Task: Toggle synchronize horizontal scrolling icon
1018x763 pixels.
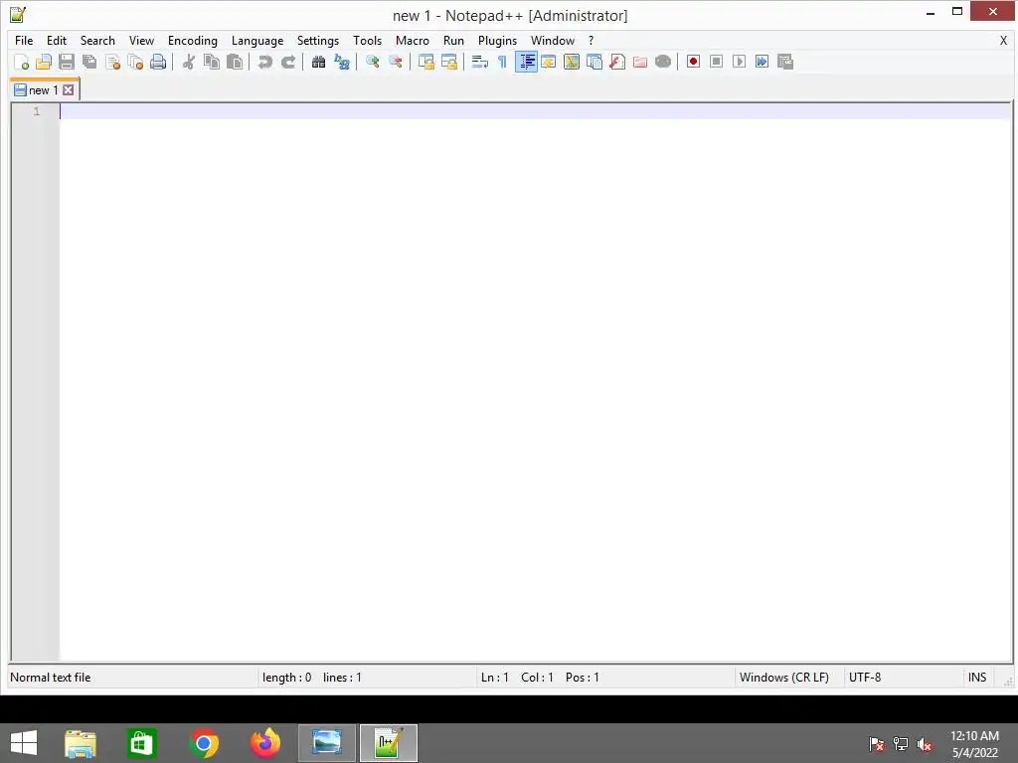Action: tap(448, 62)
